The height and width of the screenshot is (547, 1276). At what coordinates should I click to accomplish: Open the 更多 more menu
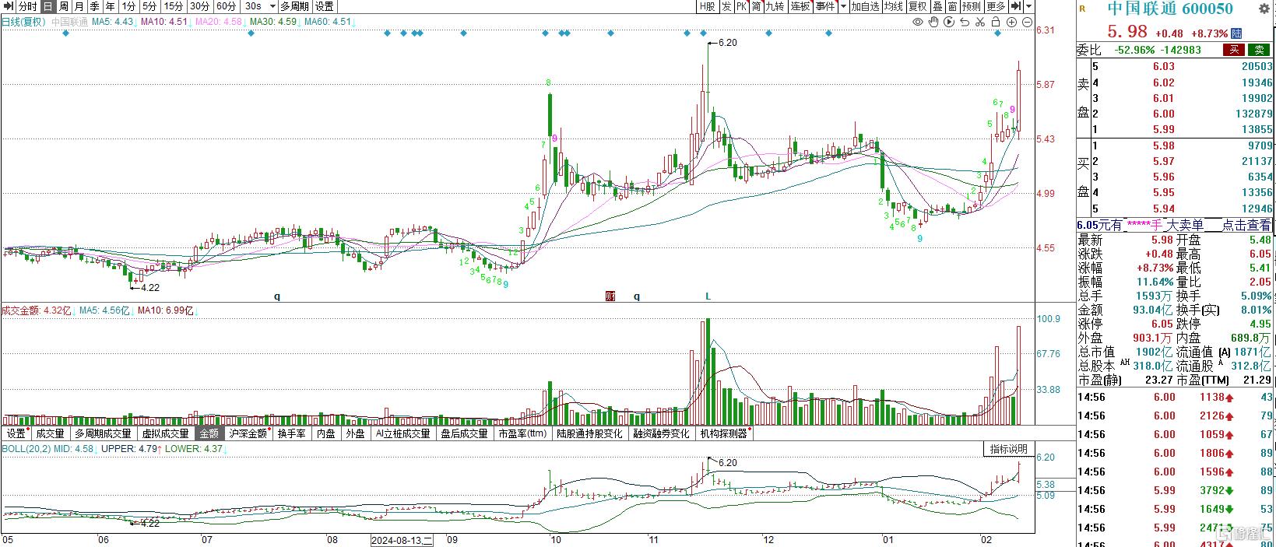pyautogui.click(x=996, y=6)
